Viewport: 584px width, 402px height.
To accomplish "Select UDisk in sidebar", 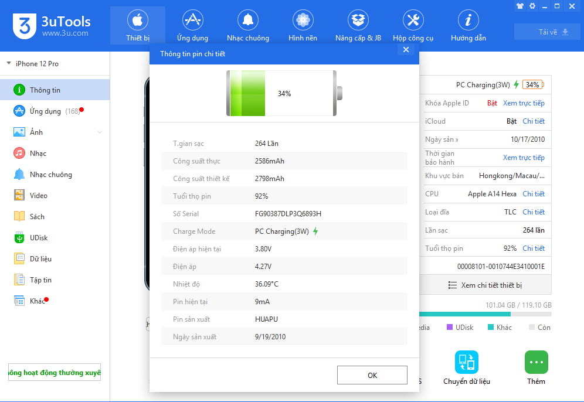I will click(55, 237).
